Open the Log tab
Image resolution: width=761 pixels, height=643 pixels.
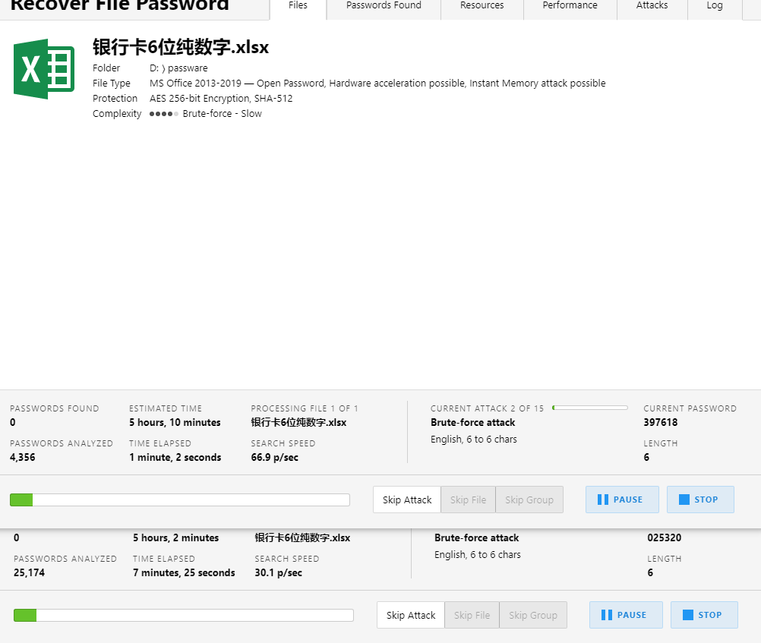tap(714, 6)
